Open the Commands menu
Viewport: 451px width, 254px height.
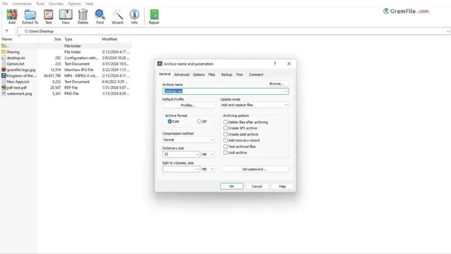[22, 4]
